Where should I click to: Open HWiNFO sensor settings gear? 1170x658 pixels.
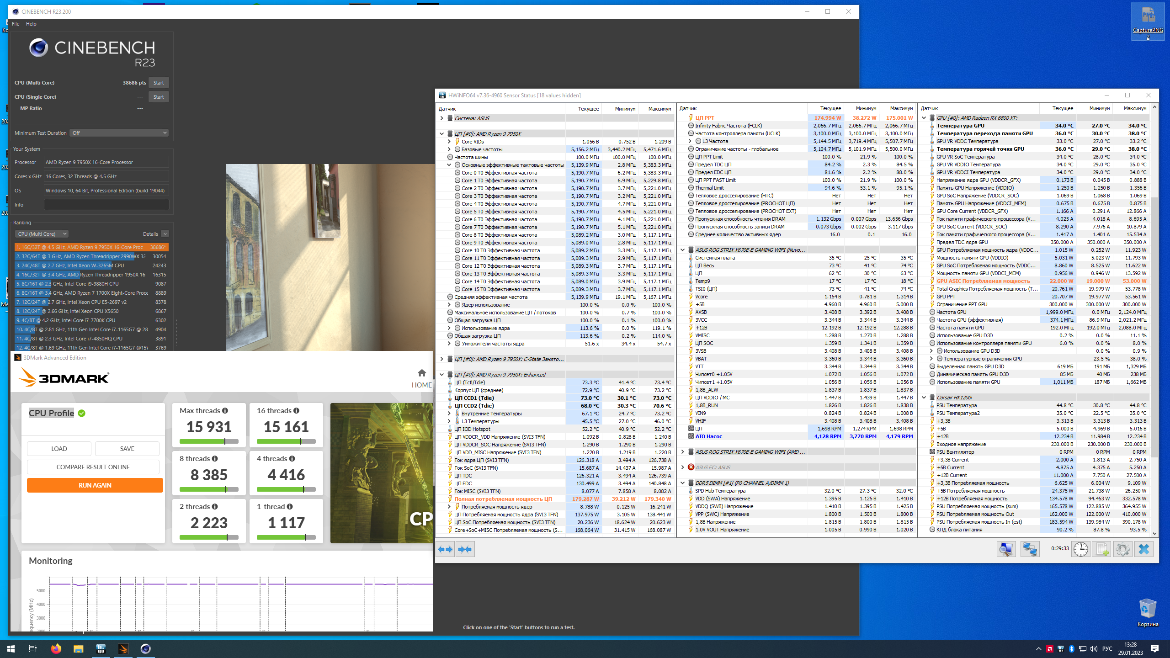(1122, 549)
